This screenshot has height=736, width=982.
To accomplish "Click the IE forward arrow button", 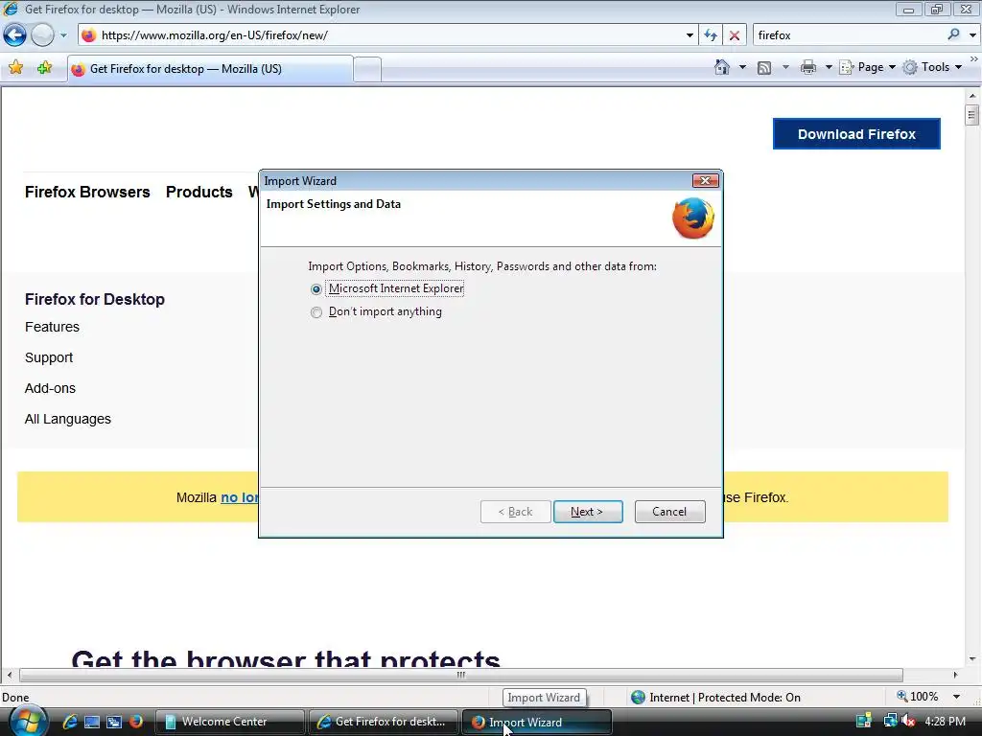I will (x=42, y=35).
